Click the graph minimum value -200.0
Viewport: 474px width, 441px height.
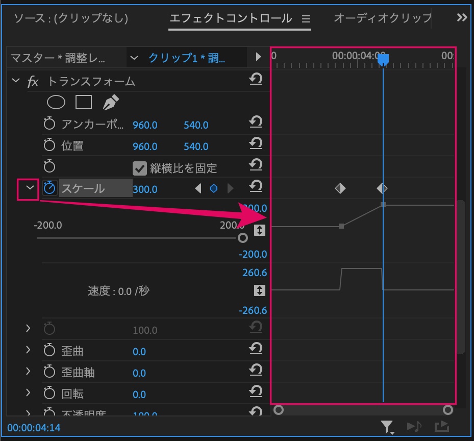pyautogui.click(x=253, y=254)
